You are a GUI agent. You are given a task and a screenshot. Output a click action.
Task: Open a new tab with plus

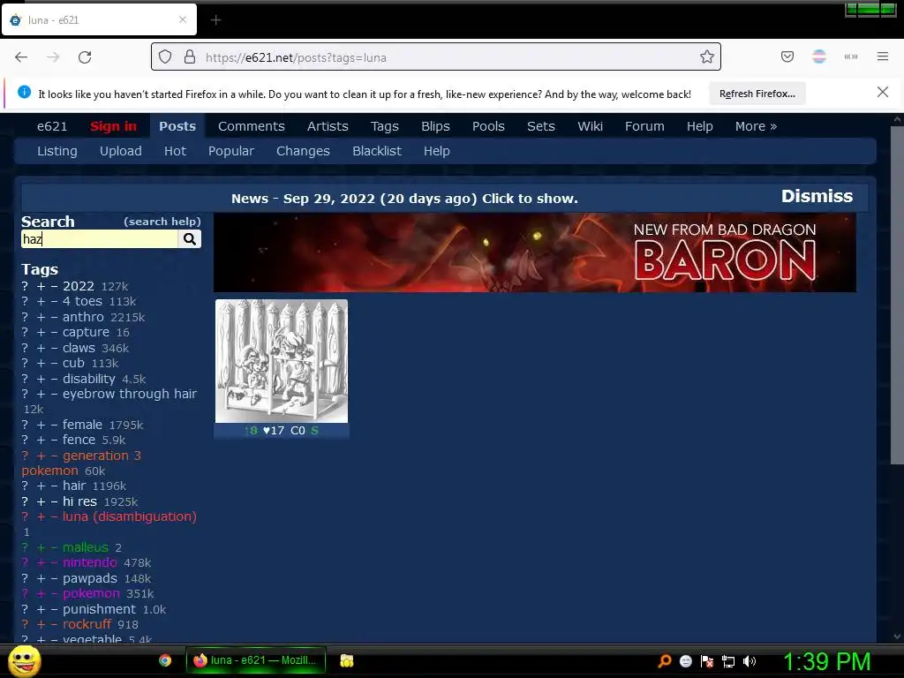click(215, 20)
